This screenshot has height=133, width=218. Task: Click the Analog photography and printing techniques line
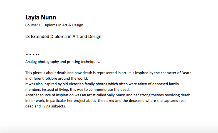[63, 62]
